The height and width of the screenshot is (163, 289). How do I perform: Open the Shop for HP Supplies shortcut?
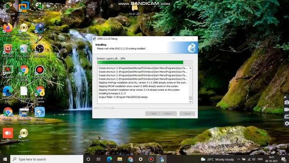click(x=24, y=115)
